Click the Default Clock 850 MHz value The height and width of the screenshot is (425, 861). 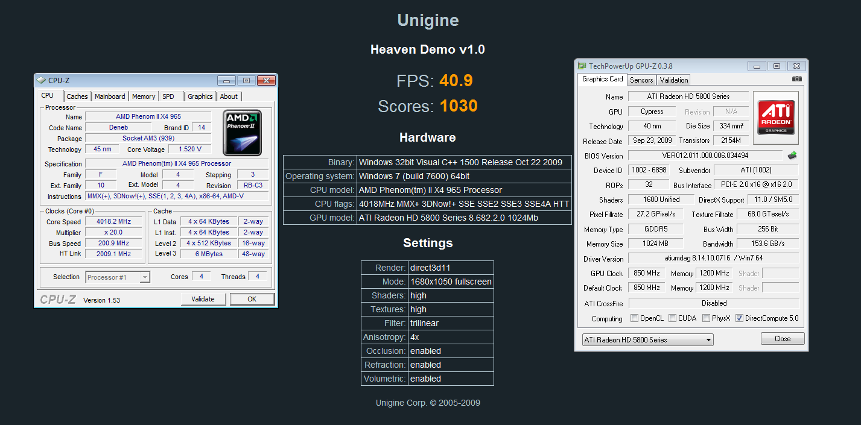[x=647, y=288]
